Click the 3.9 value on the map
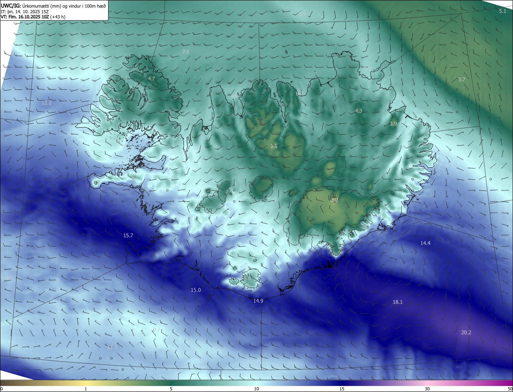This screenshot has width=513, height=392. point(393,124)
